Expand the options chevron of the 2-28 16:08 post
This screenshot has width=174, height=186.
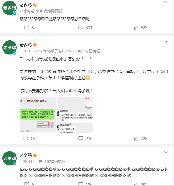point(166,41)
